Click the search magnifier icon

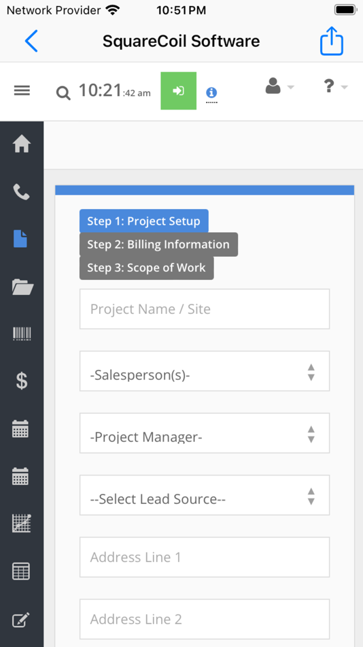(63, 93)
